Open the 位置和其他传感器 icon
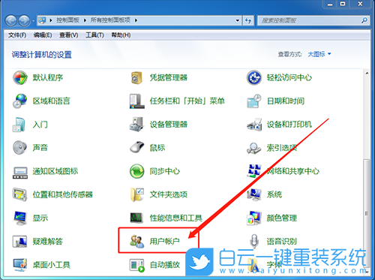This screenshot has height=280, width=375. point(19,194)
